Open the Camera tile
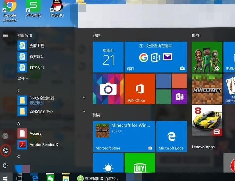Image resolution: width=235 pixels, height=181 pixels. coord(108,89)
